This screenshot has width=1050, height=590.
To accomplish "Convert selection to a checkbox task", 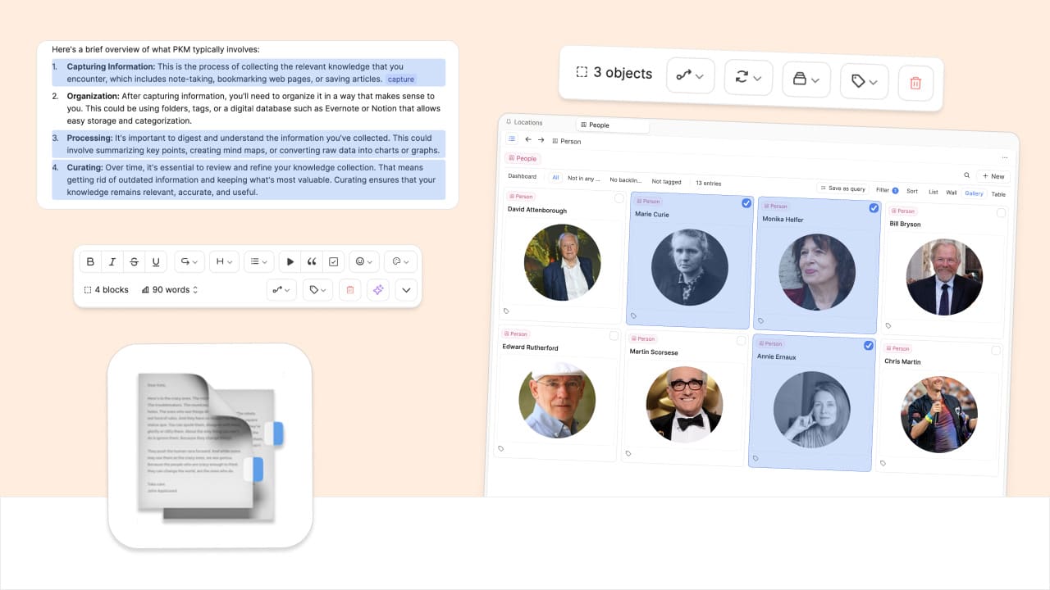I will tap(333, 261).
